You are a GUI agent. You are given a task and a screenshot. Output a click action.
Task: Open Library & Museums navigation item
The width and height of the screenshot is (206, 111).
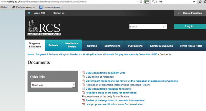coord(162,46)
